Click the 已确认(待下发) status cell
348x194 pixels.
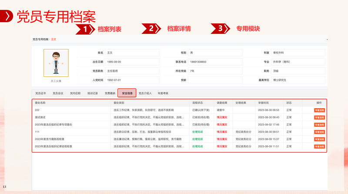(x=201, y=110)
